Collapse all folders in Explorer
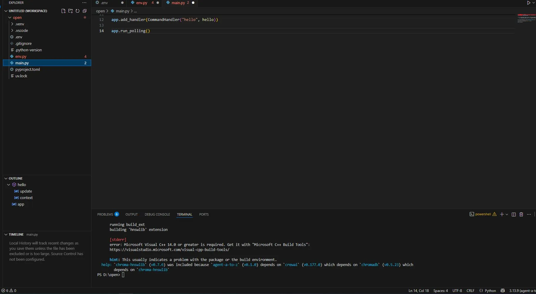This screenshot has width=536, height=294. click(85, 11)
